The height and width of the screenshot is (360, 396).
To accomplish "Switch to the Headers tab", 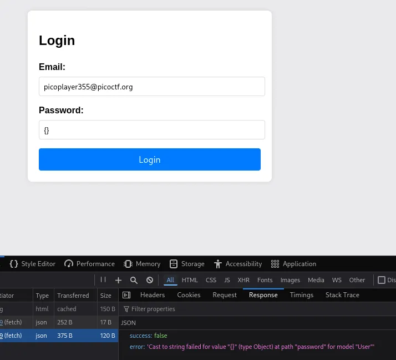I will [153, 295].
